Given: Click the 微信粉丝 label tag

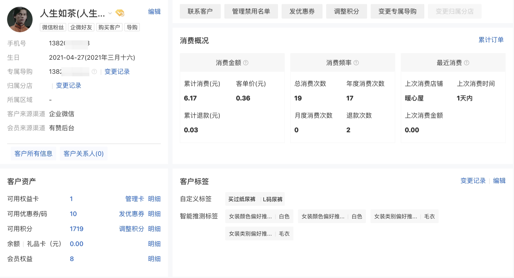Looking at the screenshot, I should pos(53,27).
